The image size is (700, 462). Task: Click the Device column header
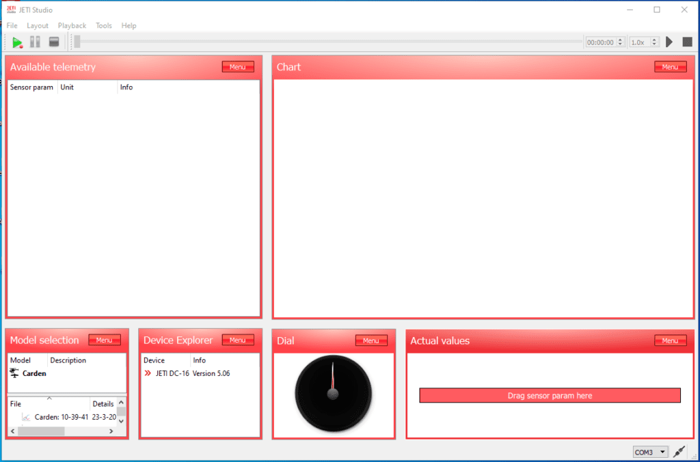165,360
